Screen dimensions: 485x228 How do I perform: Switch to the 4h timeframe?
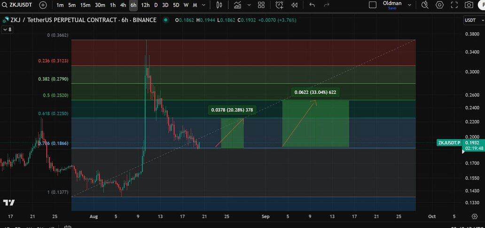tap(123, 5)
